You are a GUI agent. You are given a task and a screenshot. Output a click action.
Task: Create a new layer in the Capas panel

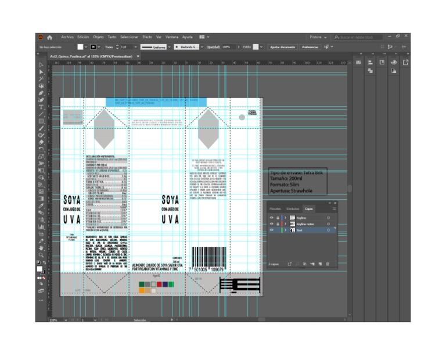coord(320,264)
